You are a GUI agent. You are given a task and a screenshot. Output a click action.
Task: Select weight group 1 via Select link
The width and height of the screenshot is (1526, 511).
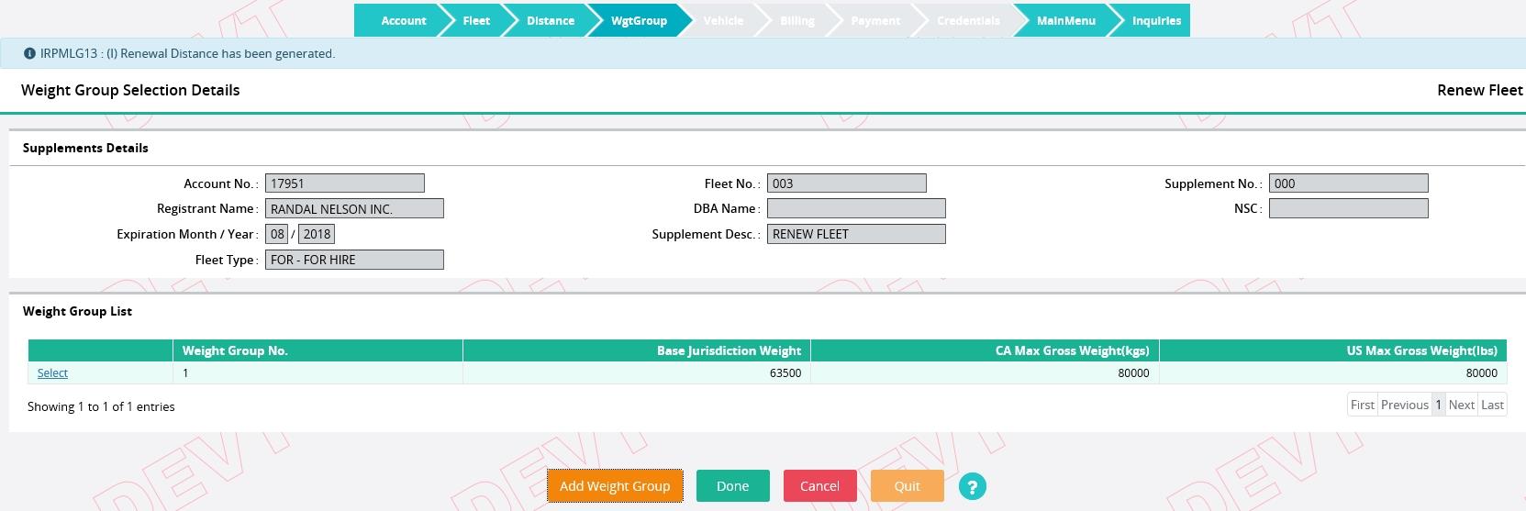[x=52, y=373]
